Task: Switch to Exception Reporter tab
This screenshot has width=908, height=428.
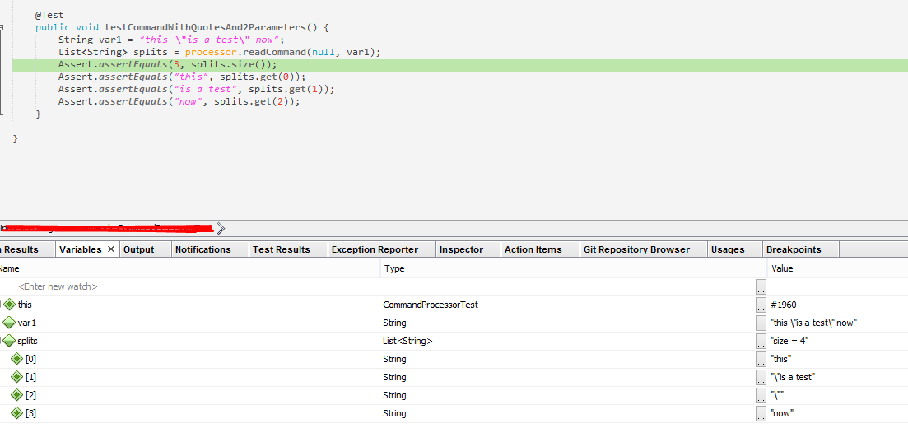Action: point(375,249)
